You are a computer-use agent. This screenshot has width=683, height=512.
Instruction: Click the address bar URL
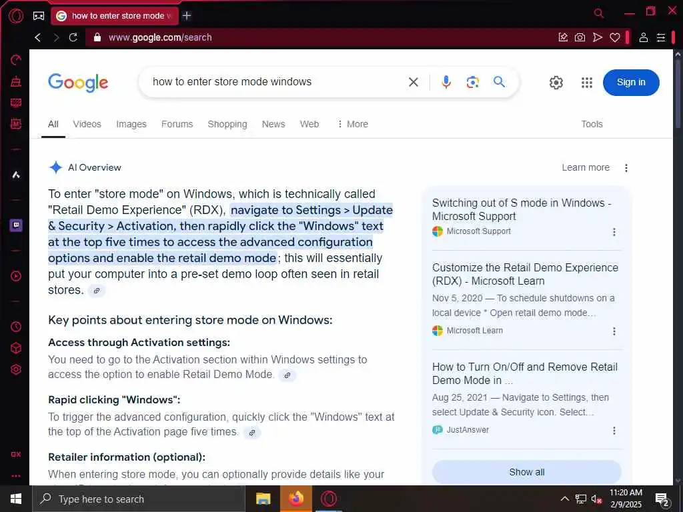click(x=160, y=37)
